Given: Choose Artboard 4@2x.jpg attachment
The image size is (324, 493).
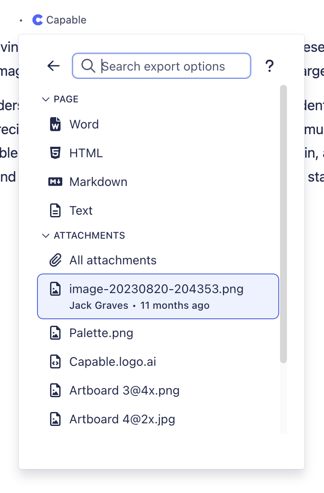Looking at the screenshot, I should 122,419.
